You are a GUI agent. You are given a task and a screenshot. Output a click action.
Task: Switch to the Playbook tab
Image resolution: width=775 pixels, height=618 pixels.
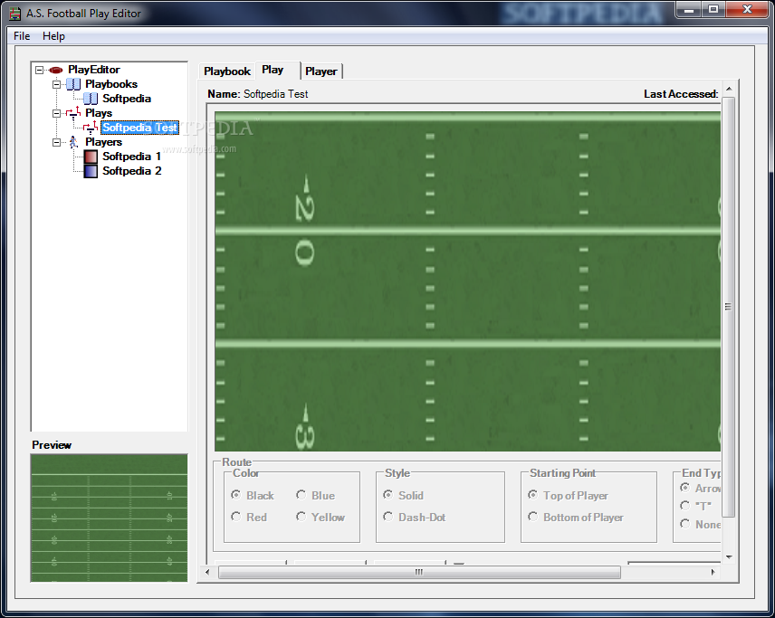(227, 71)
